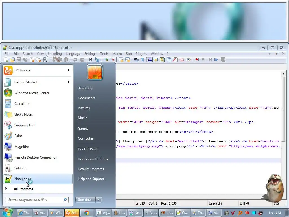The height and width of the screenshot is (217, 289).
Task: Open Snipping Tool from Start menu
Action: [38, 125]
